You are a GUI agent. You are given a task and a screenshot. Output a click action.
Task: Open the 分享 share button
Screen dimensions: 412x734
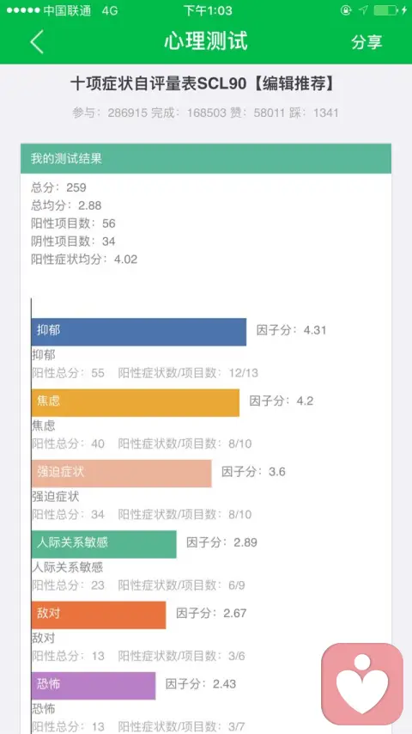pos(367,41)
